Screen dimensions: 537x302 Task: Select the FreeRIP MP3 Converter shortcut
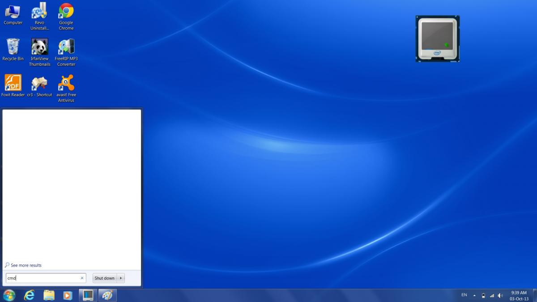click(66, 52)
